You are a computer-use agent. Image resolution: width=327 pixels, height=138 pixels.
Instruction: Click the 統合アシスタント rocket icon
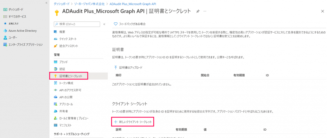tap(56, 46)
